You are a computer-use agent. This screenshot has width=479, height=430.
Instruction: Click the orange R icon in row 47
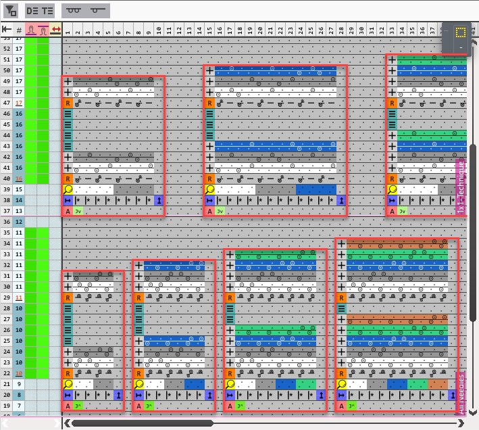coord(68,103)
